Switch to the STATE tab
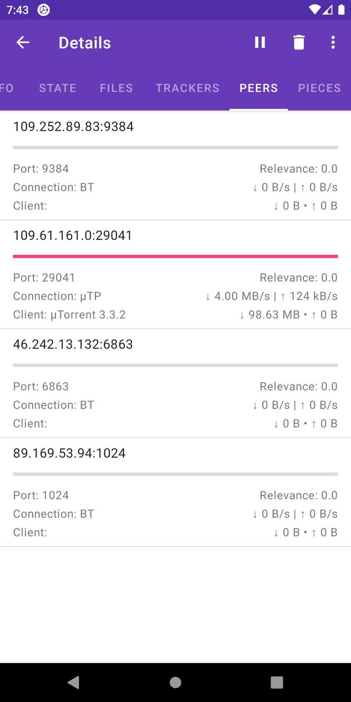Viewport: 351px width, 702px height. 57,88
